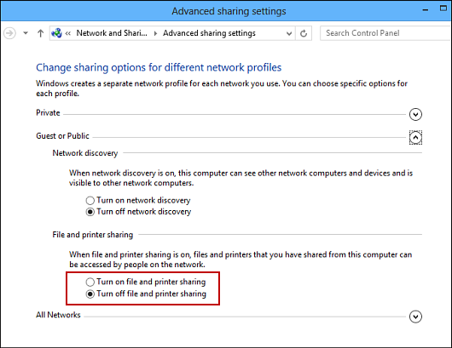
Task: Maximize the Advanced sharing settings window
Action: coord(443,9)
